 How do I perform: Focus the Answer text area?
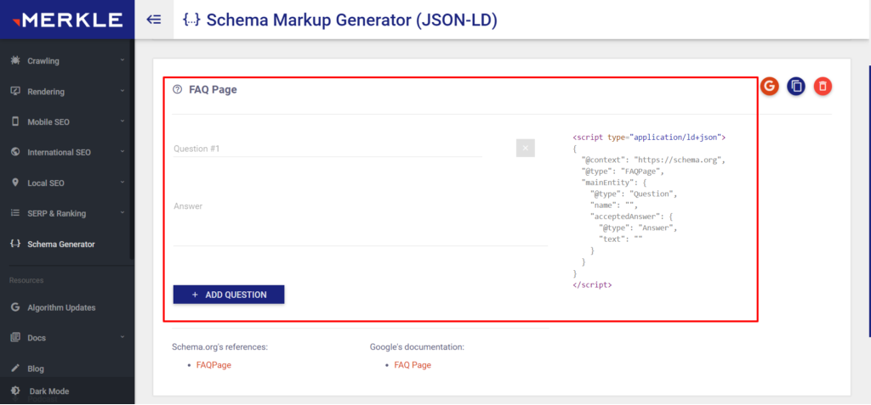point(361,222)
